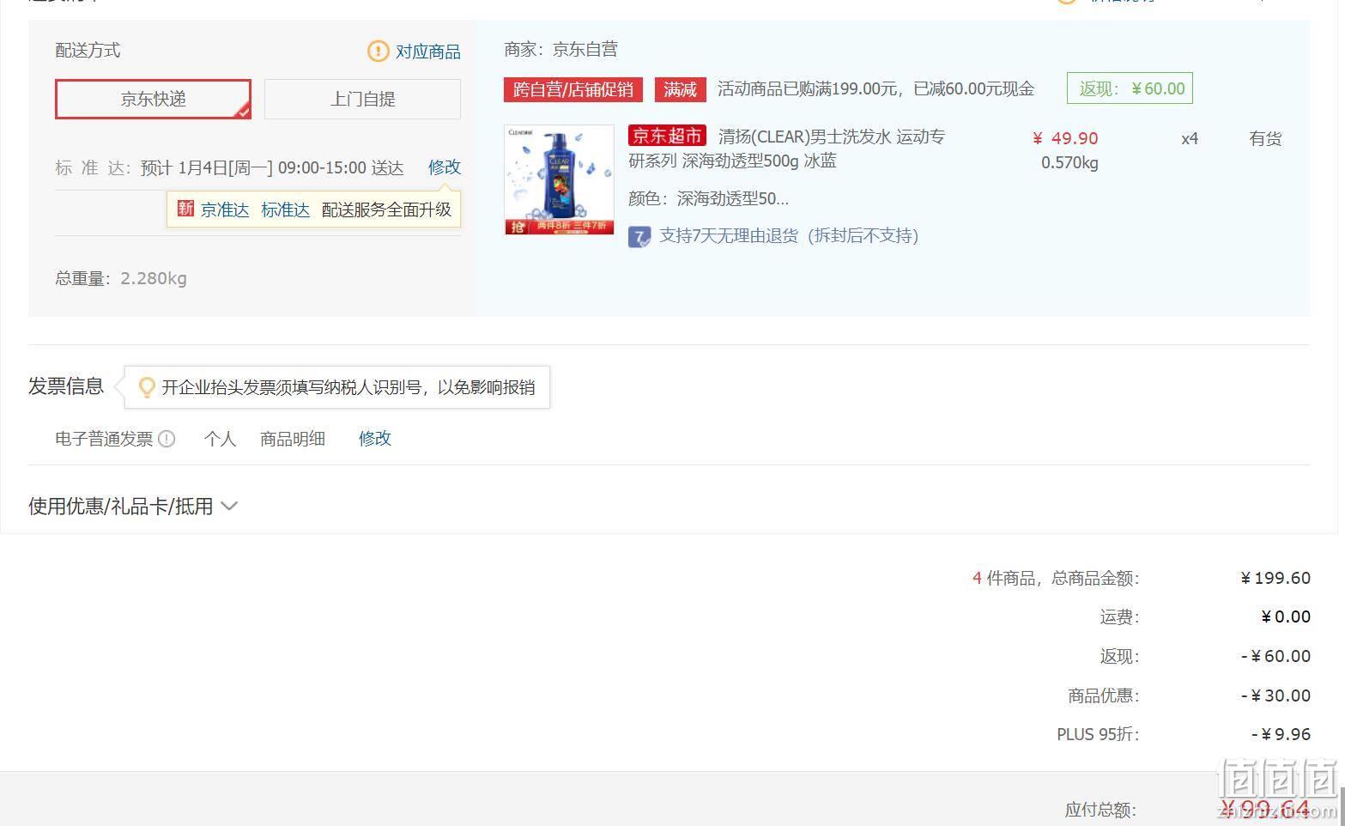Viewport: 1345px width, 826px height.
Task: Click 商家：京东自营 merchant label
Action: [x=561, y=50]
